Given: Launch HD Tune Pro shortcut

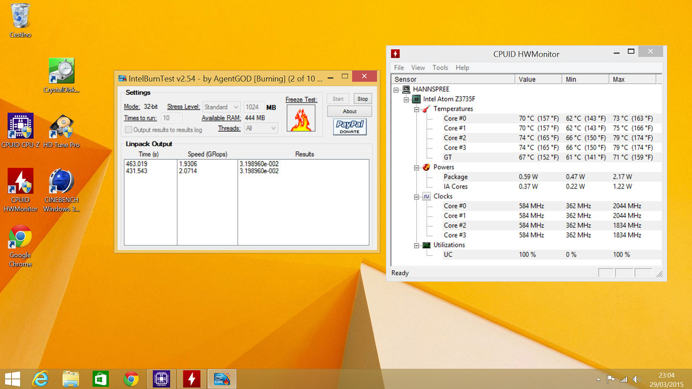Looking at the screenshot, I should point(61,126).
